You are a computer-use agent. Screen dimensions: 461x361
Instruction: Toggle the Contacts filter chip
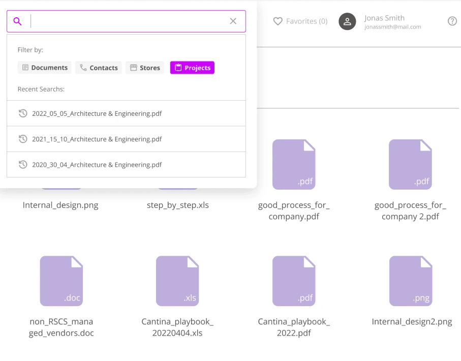point(99,68)
